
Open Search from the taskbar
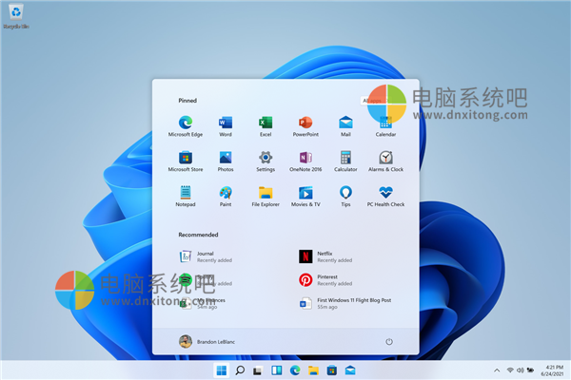(240, 370)
